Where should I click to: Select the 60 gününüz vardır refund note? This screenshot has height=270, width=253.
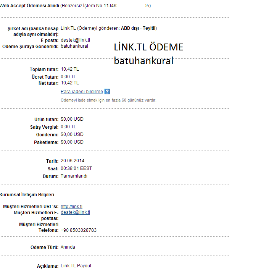(108, 100)
